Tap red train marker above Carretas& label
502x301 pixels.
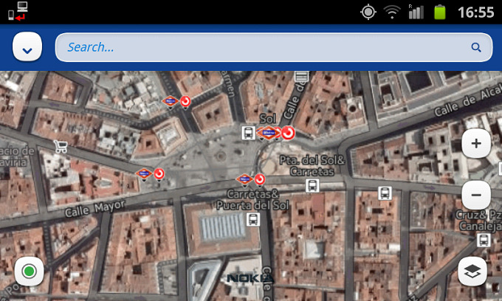[x=260, y=180]
